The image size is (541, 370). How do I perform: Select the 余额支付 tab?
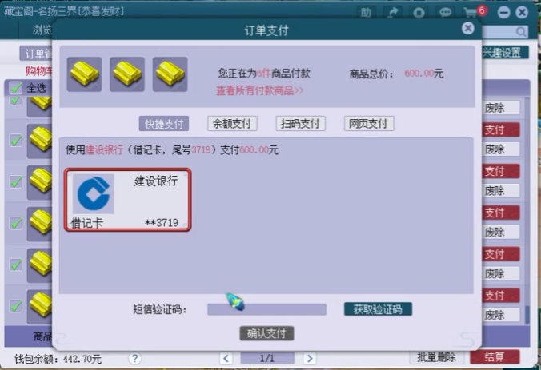tap(232, 124)
